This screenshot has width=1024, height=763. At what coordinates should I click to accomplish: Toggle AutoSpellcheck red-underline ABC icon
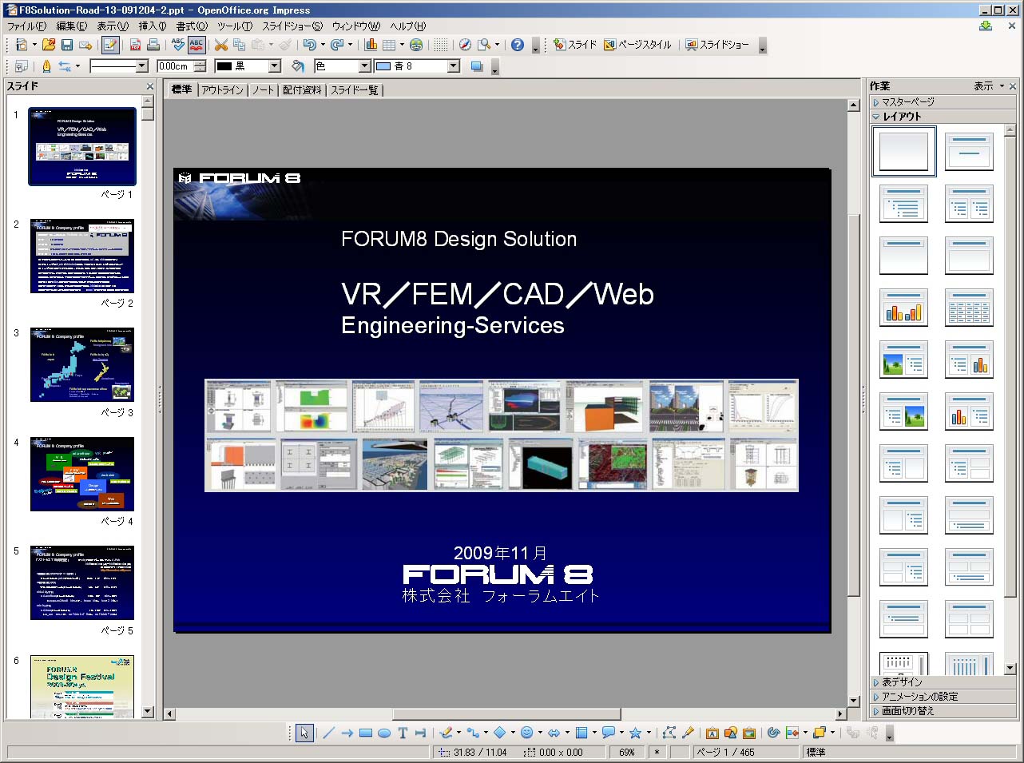pyautogui.click(x=196, y=45)
